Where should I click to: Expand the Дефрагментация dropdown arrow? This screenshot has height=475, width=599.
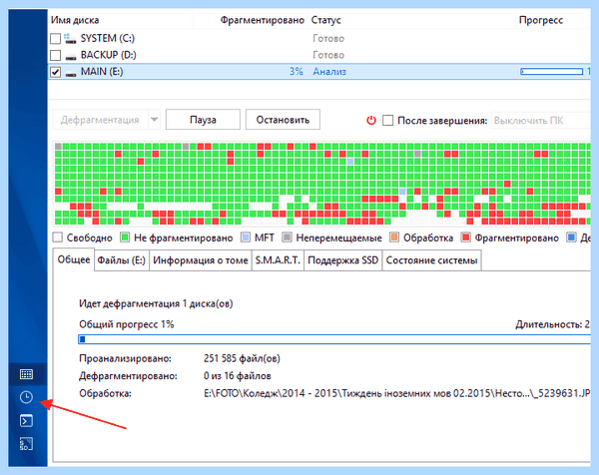tap(154, 120)
